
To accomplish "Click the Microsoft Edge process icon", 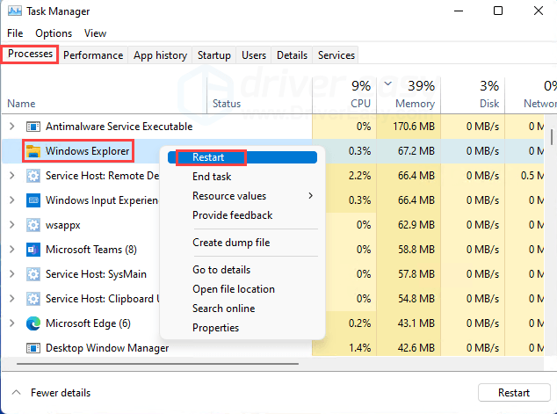I will [33, 323].
